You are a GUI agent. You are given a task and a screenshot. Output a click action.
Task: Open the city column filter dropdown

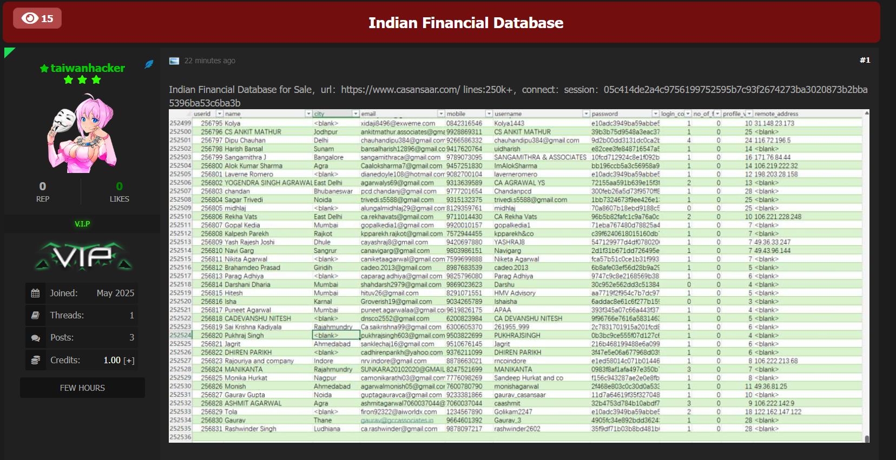click(x=355, y=114)
